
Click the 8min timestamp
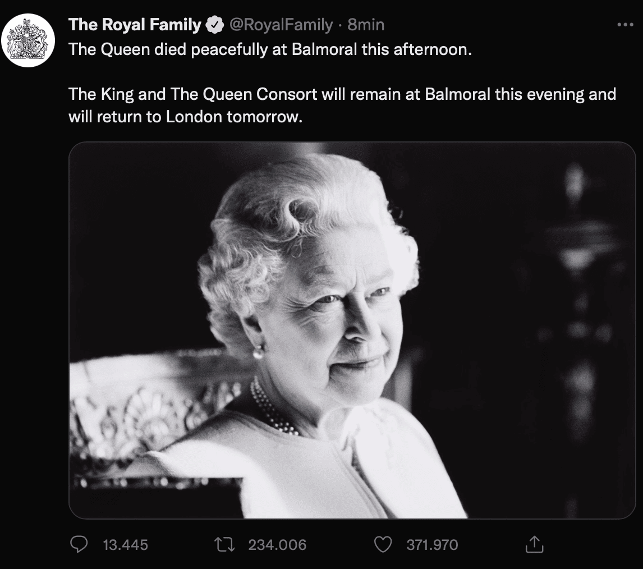(366, 25)
